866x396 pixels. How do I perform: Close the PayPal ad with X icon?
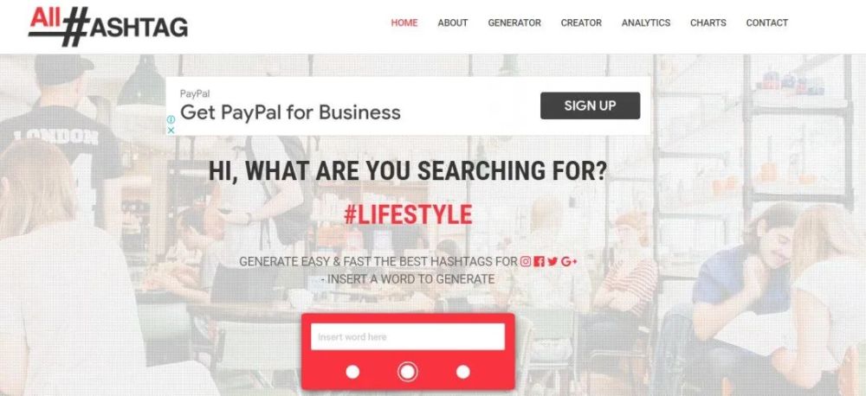tap(171, 131)
